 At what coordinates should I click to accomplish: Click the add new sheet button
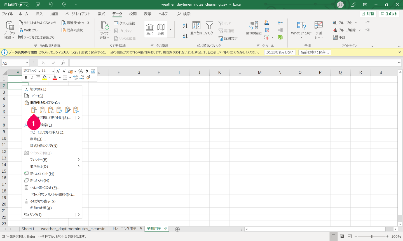click(177, 229)
